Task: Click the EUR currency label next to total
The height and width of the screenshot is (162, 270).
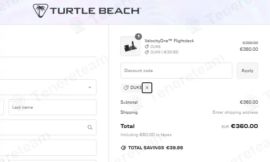Action: click(x=225, y=126)
